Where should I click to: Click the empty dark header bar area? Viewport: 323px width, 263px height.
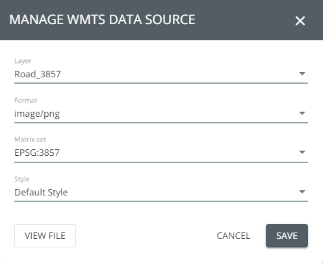pos(245,20)
